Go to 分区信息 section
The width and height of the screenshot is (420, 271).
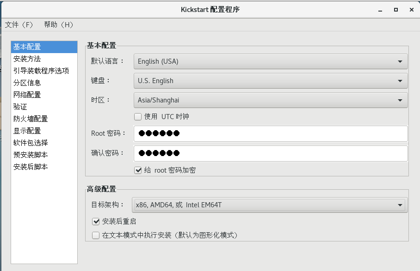pos(44,83)
